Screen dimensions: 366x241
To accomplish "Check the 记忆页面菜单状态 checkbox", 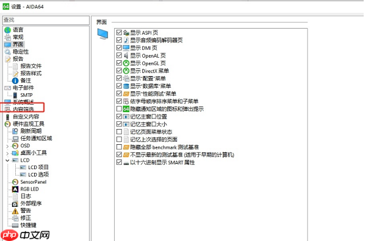I will 119,132.
